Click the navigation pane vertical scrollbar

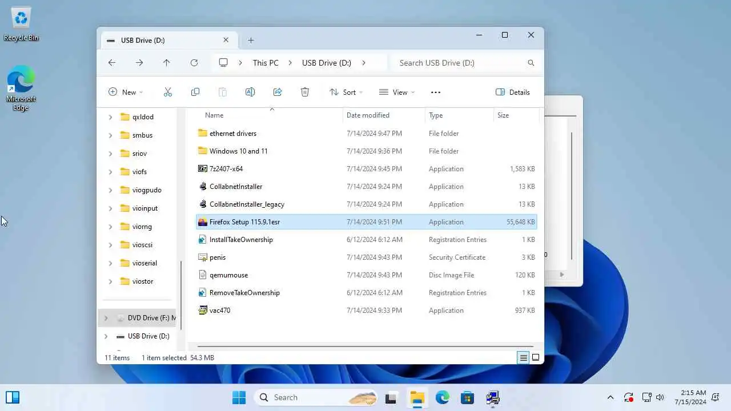[181, 295]
